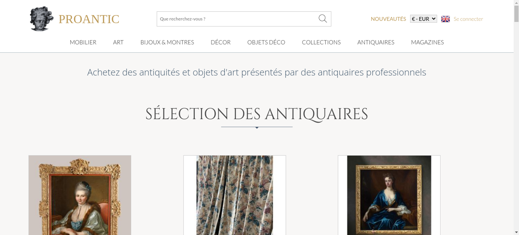Switch language via the UK flag icon

click(445, 19)
